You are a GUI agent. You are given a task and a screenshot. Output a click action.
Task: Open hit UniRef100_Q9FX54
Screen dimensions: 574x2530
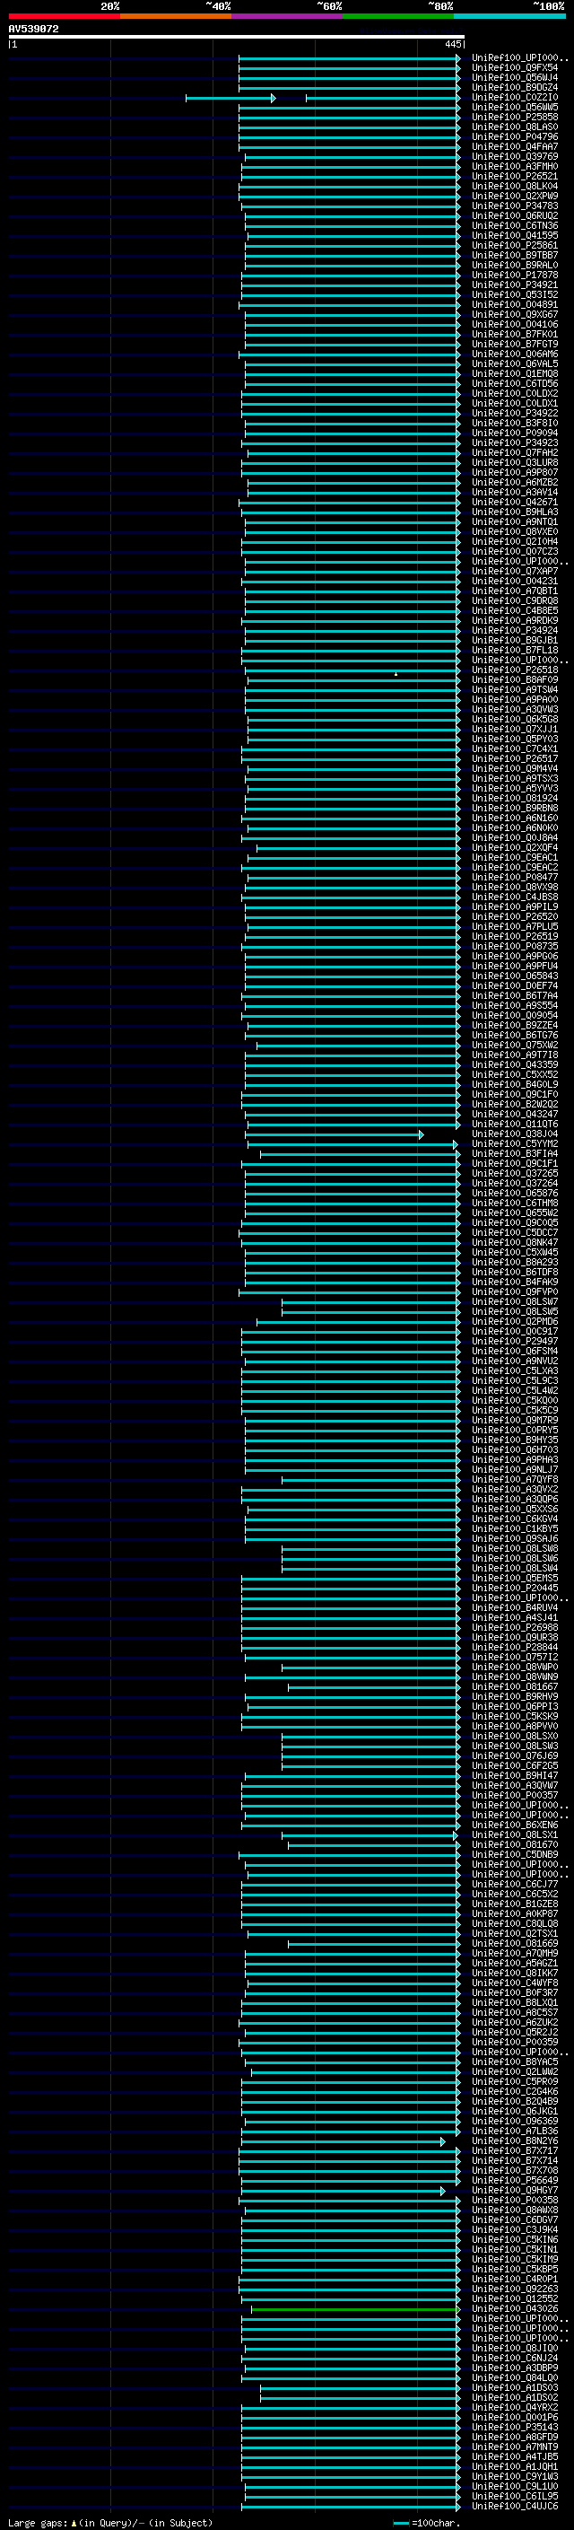point(514,68)
